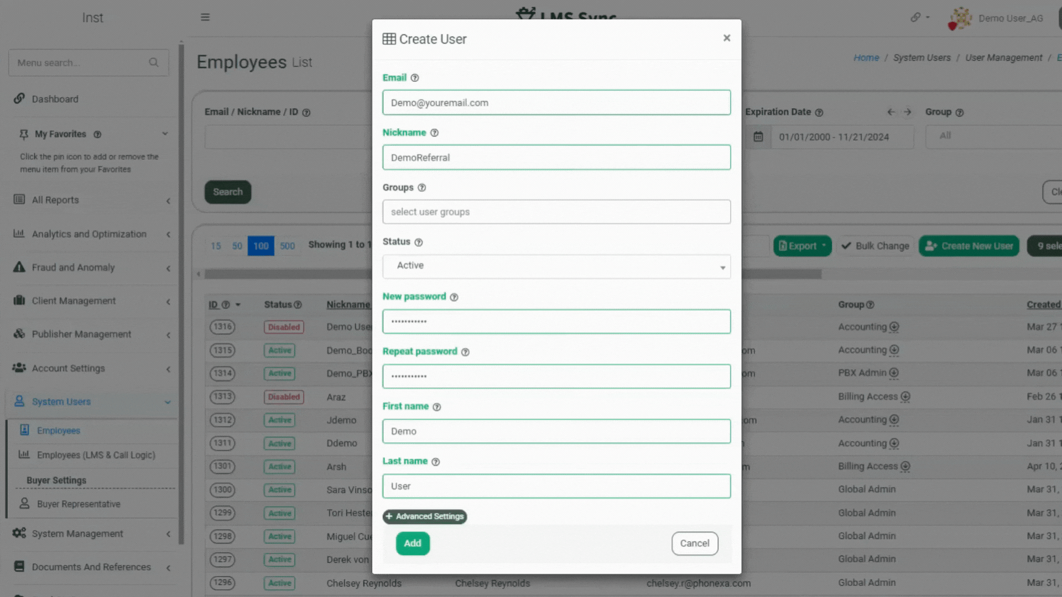Click the calendar icon for Expiration Date

758,137
